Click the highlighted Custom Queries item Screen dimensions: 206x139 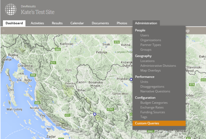click(159, 123)
